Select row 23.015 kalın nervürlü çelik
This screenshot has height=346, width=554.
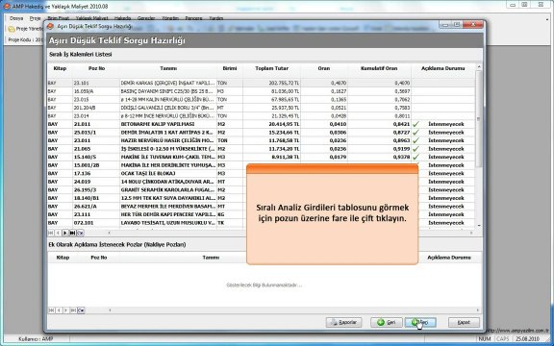tap(261, 100)
